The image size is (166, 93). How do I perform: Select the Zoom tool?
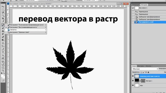coord(3,71)
